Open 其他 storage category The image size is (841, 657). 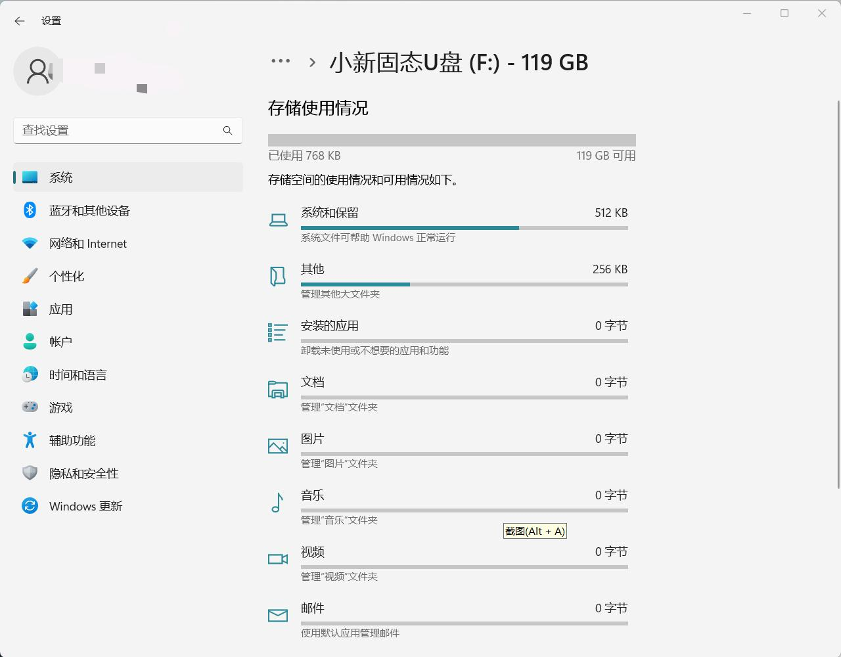pyautogui.click(x=448, y=281)
